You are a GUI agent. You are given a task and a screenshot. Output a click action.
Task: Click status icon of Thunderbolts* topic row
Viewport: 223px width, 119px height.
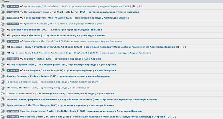click(x=3, y=6)
